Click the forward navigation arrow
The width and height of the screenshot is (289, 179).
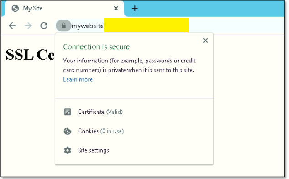click(x=28, y=26)
